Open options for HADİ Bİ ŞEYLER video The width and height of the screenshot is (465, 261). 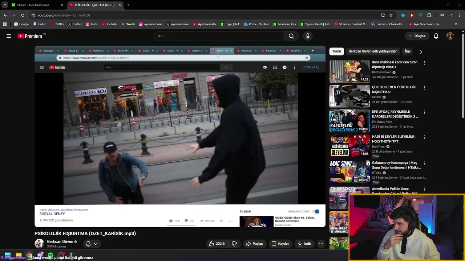pos(425,137)
